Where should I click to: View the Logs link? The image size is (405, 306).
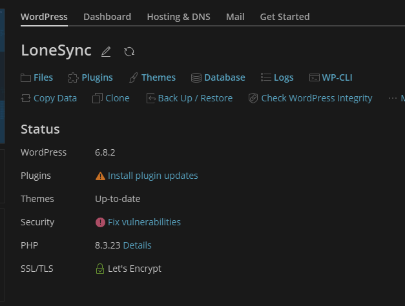coord(284,77)
